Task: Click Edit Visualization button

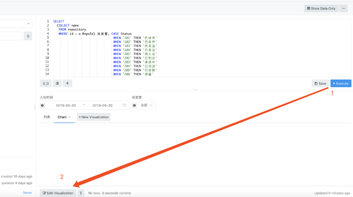Action: tap(58, 193)
